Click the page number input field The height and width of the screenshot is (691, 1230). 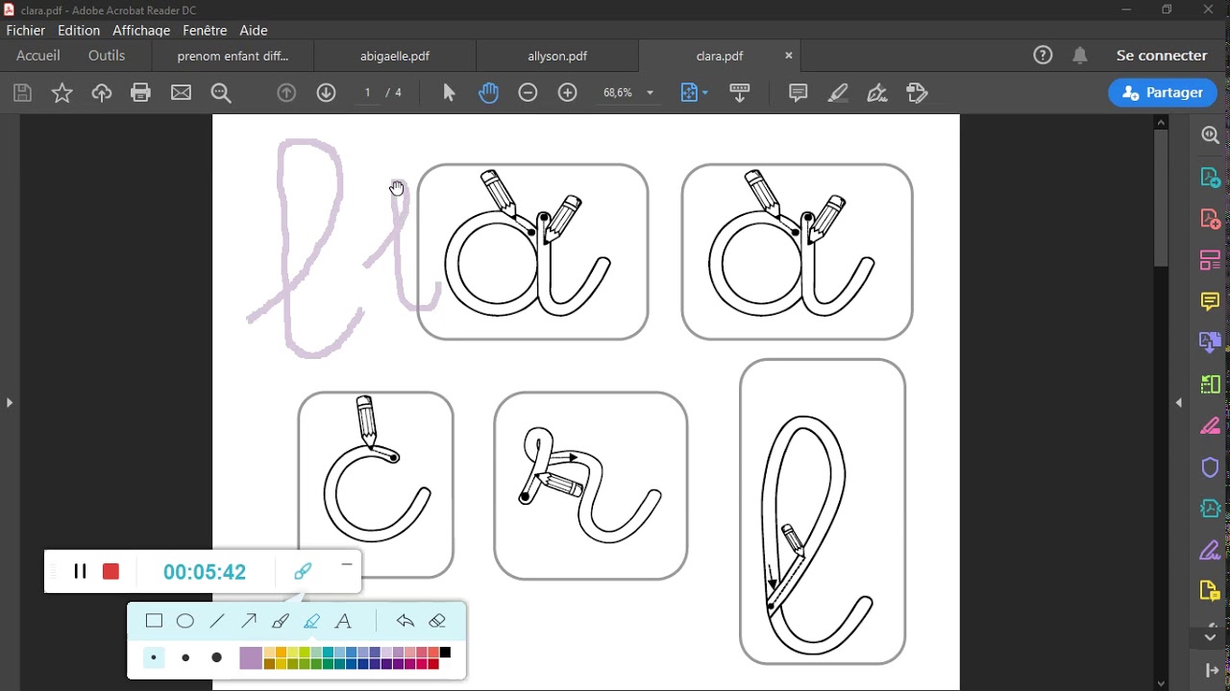point(369,93)
